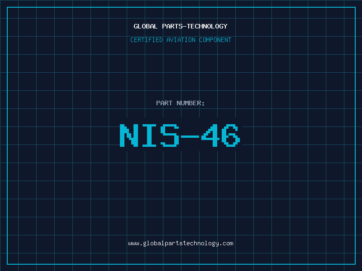Click the CERTIFIED AVIATION COMPONENT subtitle
Screen dimensions: 362x271
pyautogui.click(x=181, y=40)
